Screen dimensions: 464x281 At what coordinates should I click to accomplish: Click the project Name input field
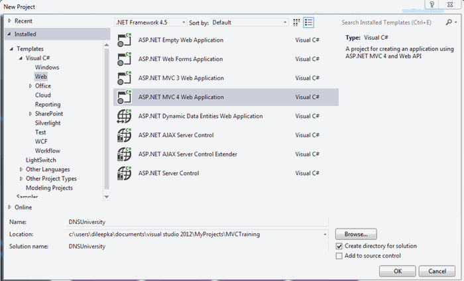coord(198,222)
